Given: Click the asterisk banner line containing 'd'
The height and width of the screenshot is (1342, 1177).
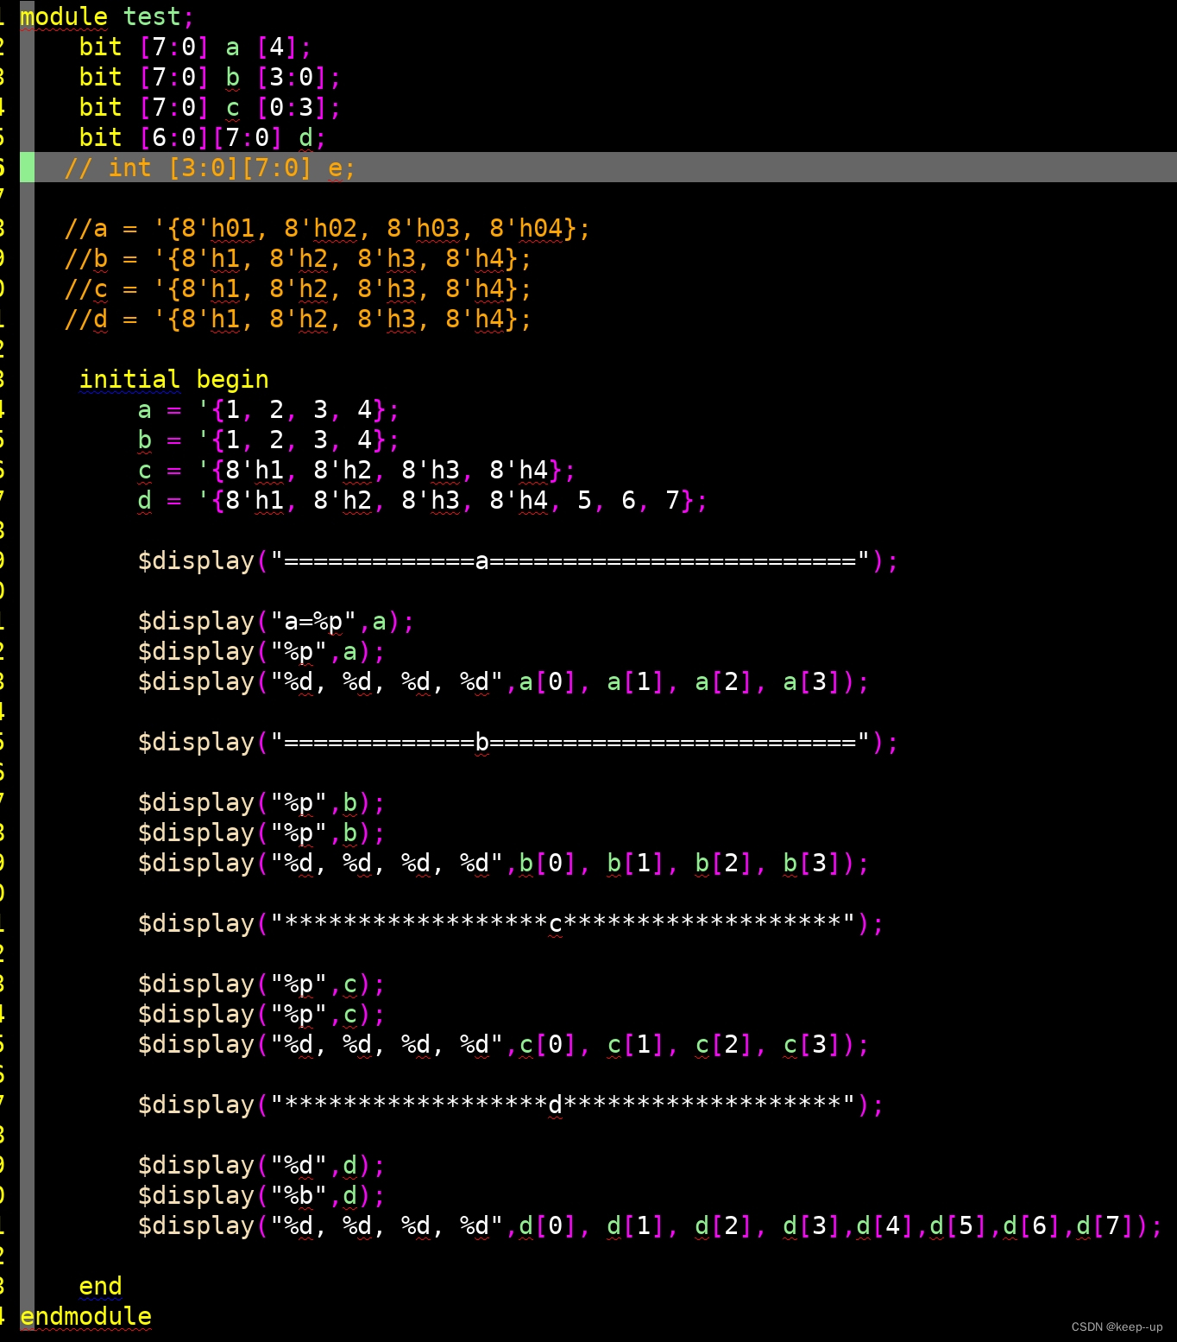Looking at the screenshot, I should coord(509,1104).
